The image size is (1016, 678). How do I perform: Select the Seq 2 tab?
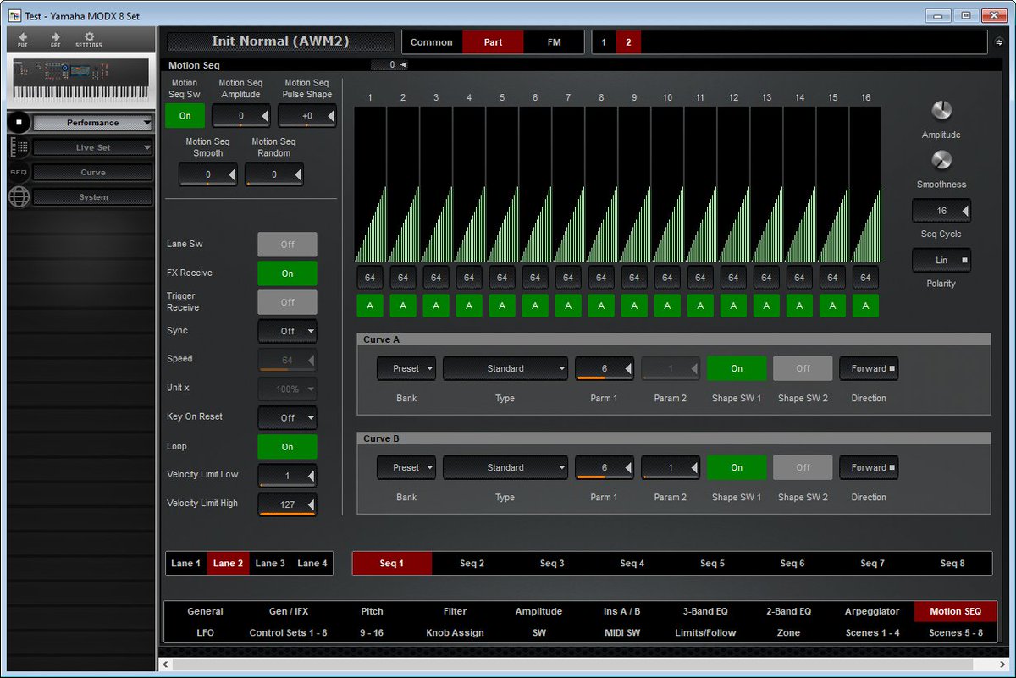472,563
